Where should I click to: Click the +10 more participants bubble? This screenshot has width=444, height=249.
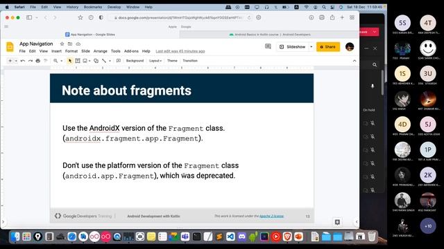click(428, 226)
